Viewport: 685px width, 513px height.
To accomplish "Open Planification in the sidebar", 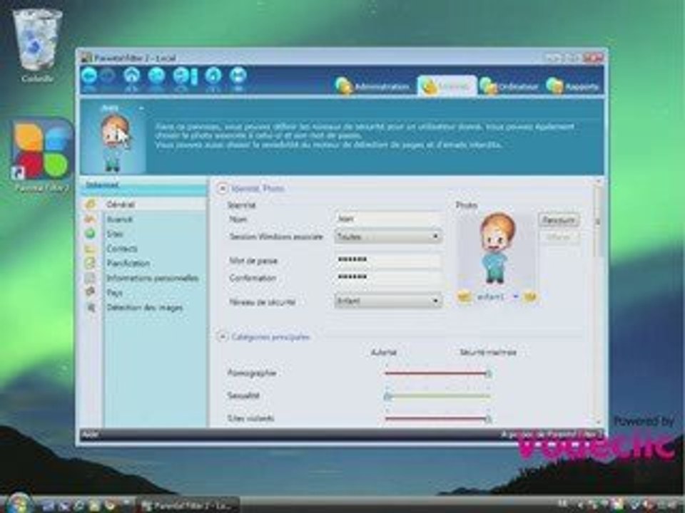I will [128, 264].
